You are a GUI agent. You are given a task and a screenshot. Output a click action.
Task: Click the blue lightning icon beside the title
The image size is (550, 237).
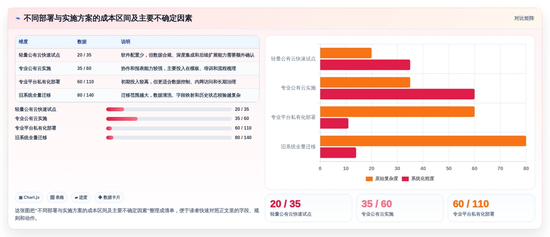18,18
